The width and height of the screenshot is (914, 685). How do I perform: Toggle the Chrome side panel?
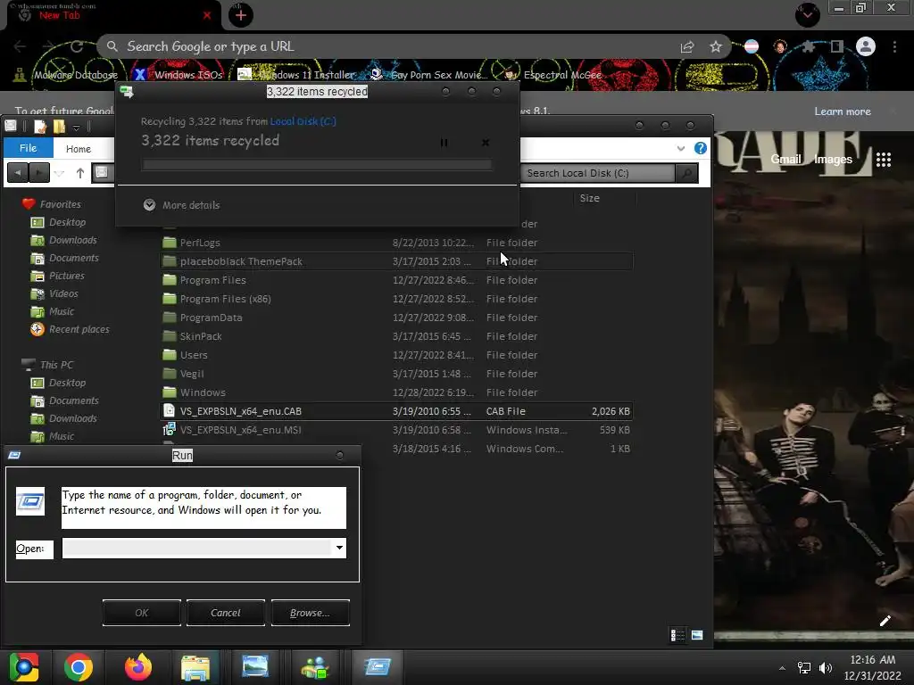[x=837, y=46]
